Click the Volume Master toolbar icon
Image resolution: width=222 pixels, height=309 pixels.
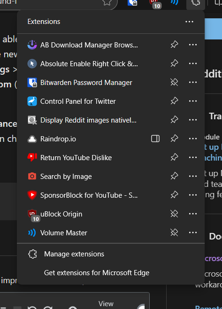(174, 2)
